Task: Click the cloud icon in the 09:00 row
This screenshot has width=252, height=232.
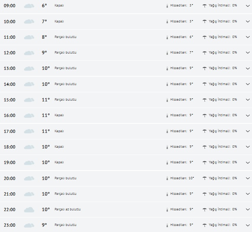Action: tap(29, 6)
